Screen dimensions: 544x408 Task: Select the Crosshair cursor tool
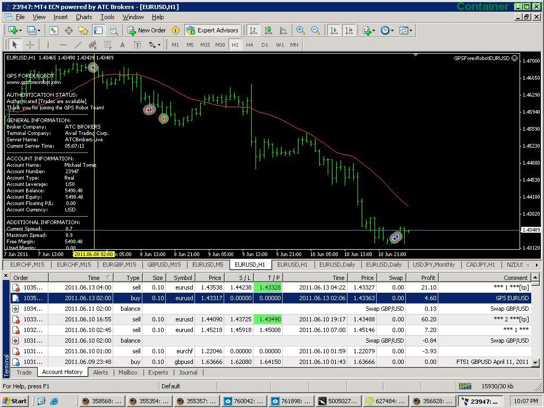pos(30,45)
